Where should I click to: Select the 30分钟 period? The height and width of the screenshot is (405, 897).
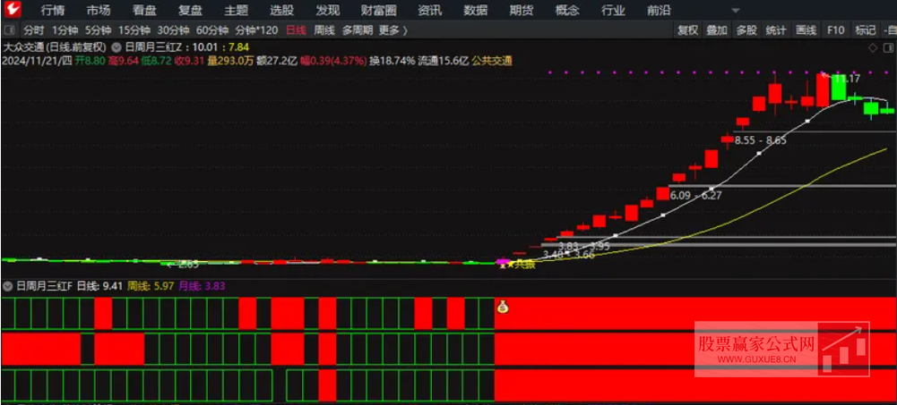[x=173, y=30]
